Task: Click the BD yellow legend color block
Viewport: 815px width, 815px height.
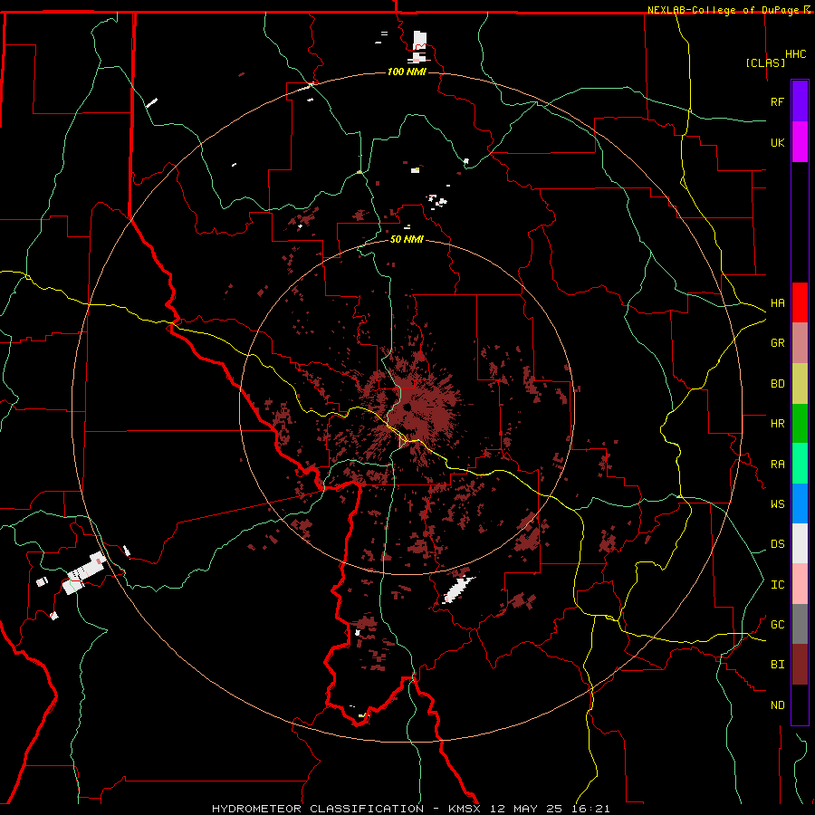Action: 800,384
